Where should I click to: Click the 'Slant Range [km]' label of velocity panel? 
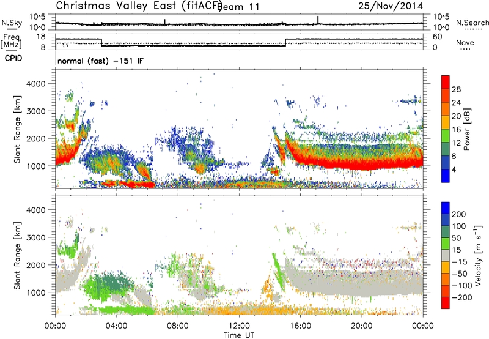click(x=17, y=255)
